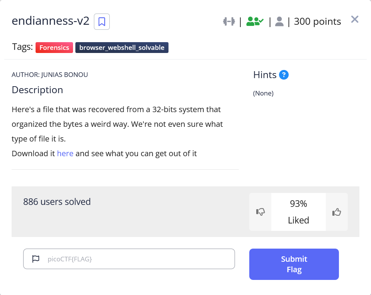Click the endianness-v2 title
Screen dimensions: 371x295
point(50,21)
